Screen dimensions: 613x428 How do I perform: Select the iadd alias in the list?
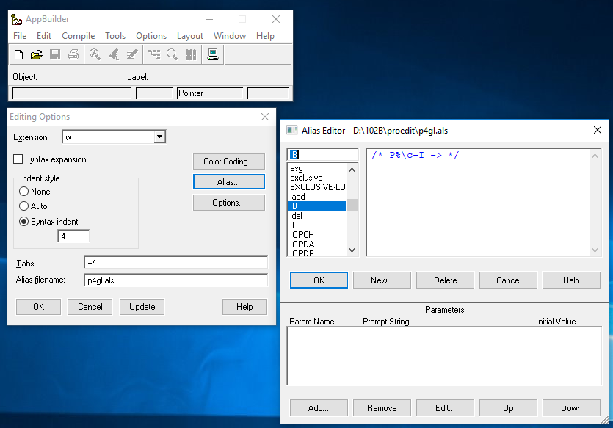point(316,197)
